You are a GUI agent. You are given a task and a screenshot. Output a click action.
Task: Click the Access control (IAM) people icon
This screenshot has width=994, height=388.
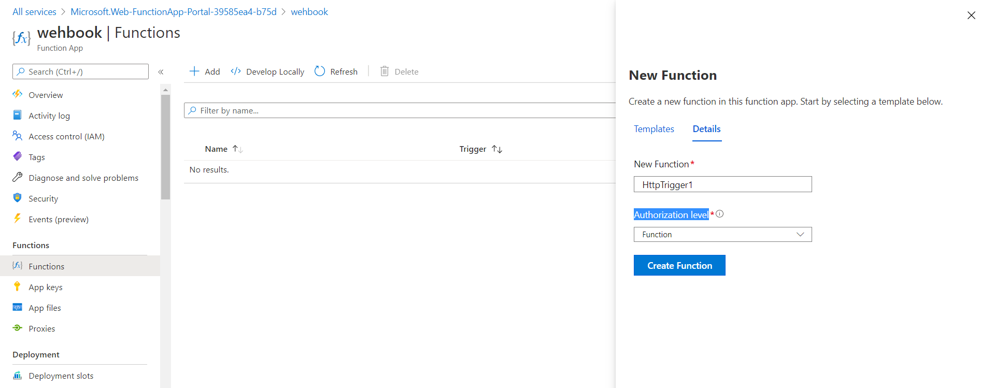click(18, 136)
